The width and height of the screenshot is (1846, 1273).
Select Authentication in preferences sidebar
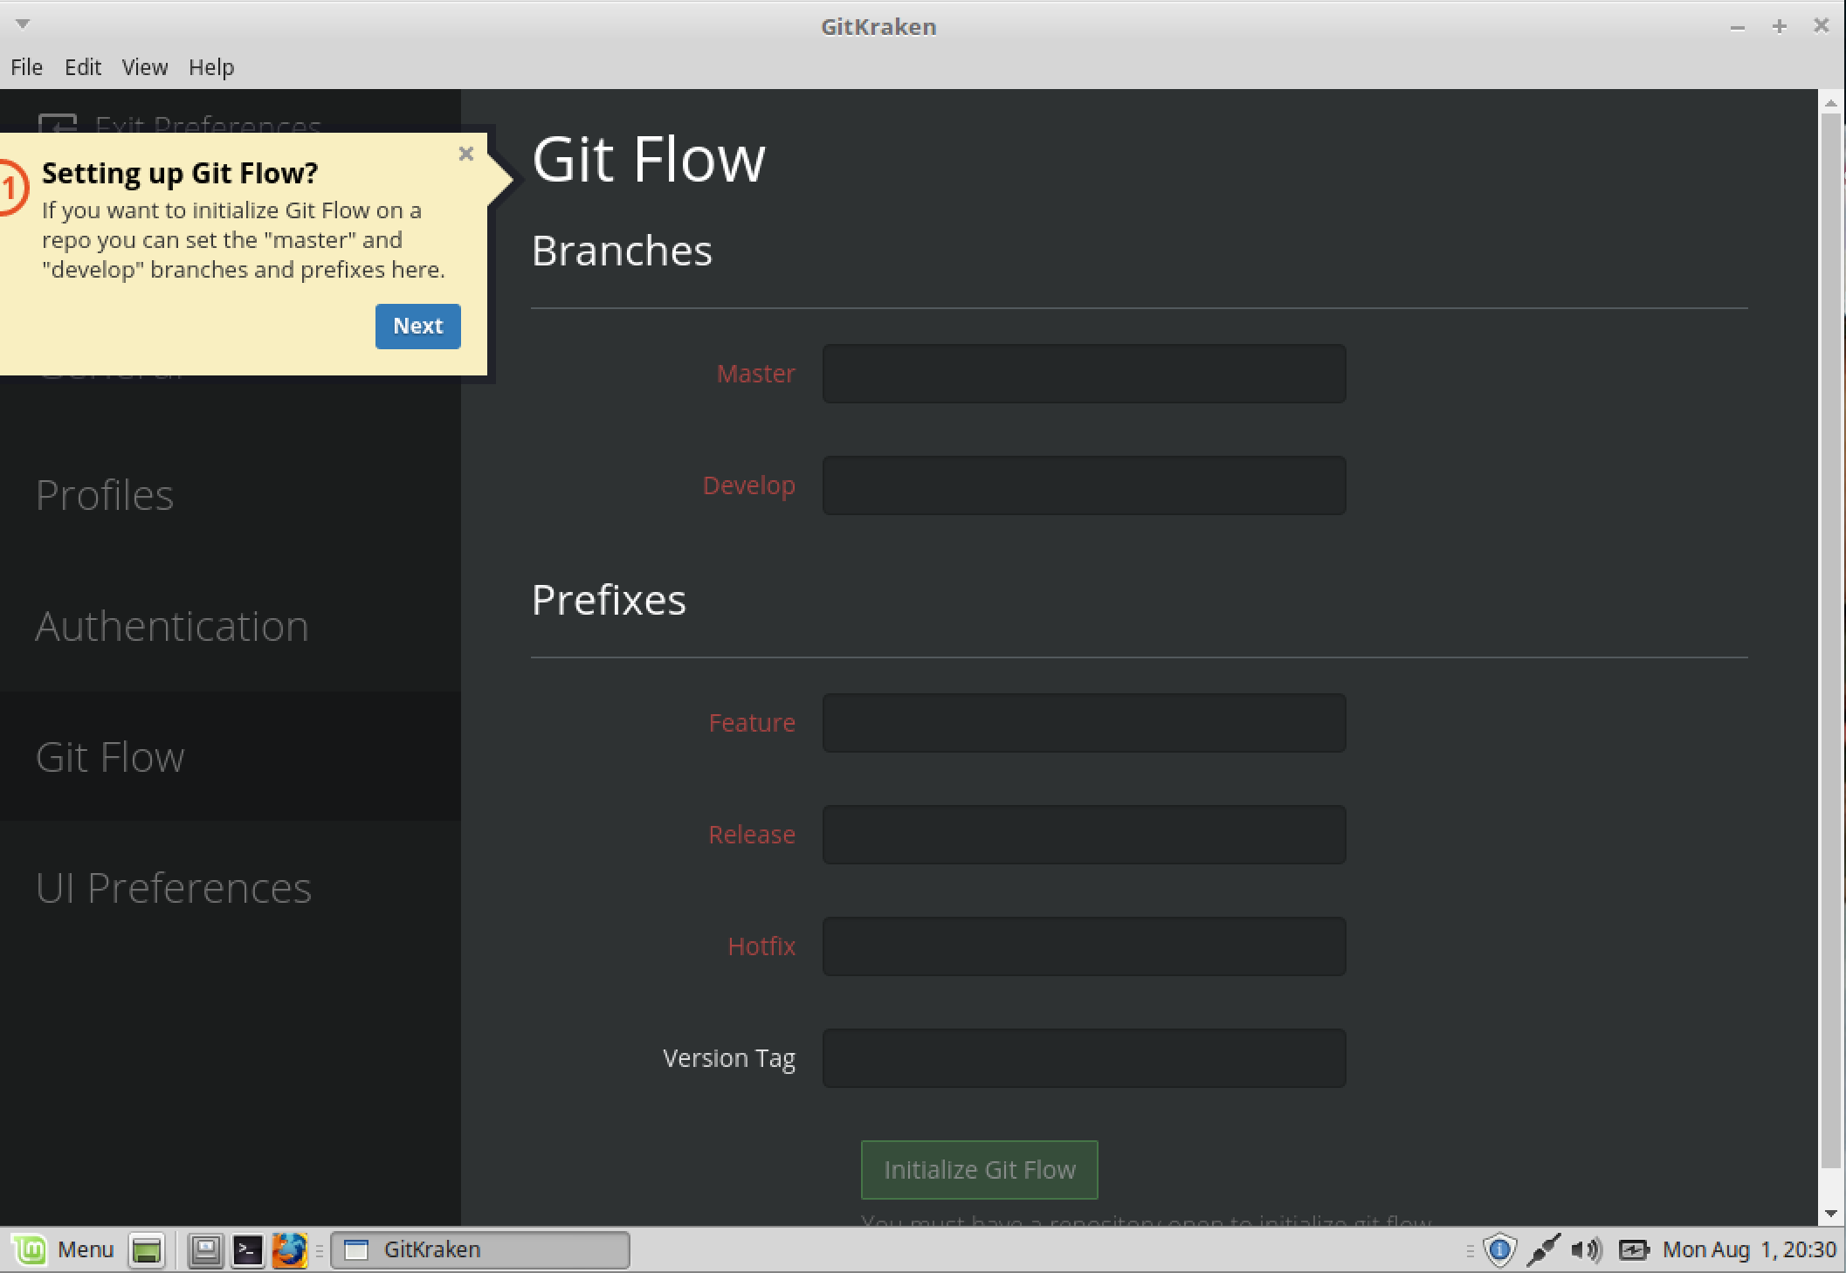click(172, 626)
